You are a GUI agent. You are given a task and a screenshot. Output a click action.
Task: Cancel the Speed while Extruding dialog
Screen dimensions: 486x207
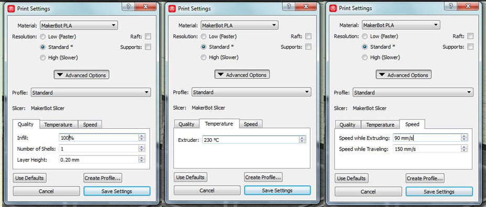coord(368,191)
